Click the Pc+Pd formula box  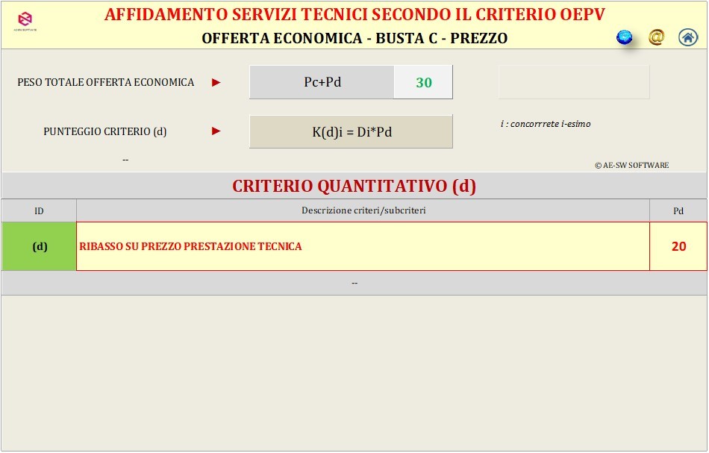pos(322,82)
